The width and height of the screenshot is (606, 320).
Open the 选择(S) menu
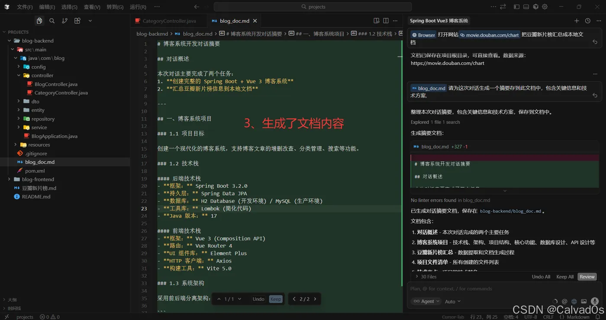point(69,7)
